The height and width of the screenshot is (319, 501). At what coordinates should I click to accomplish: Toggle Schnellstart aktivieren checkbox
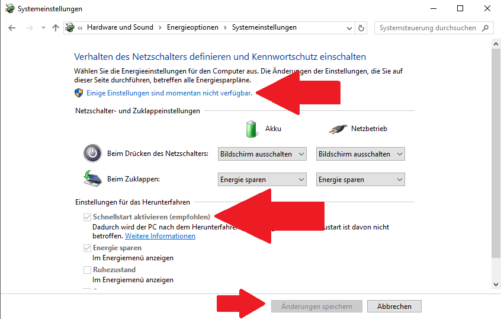pyautogui.click(x=87, y=217)
